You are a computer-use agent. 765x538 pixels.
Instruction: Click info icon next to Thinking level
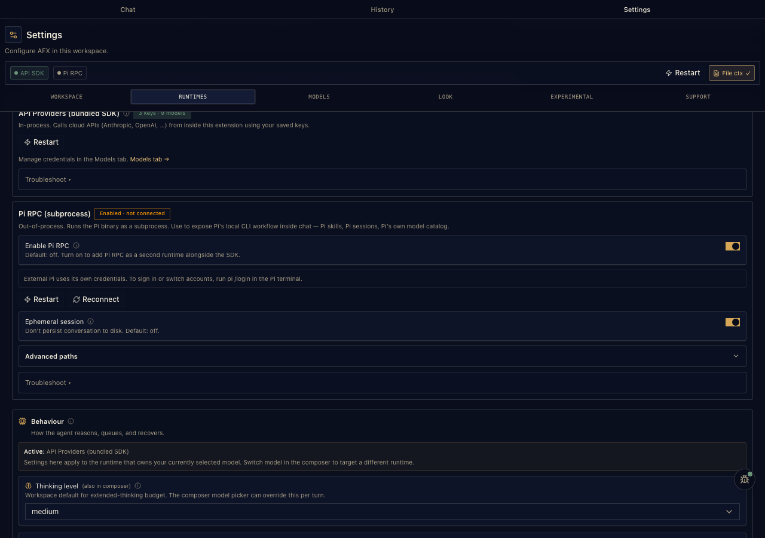[137, 486]
